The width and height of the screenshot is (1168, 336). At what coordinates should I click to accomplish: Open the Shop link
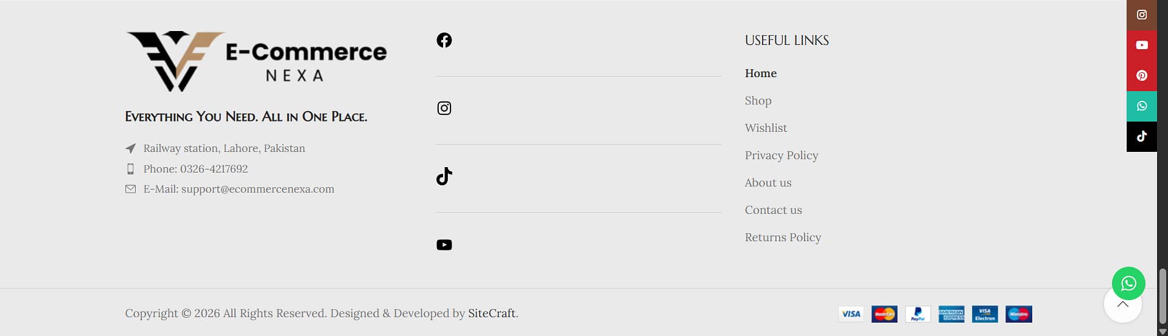tap(758, 100)
